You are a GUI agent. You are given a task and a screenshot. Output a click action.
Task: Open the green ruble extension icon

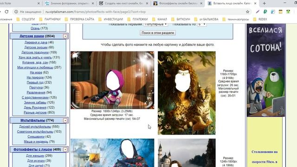point(265,12)
